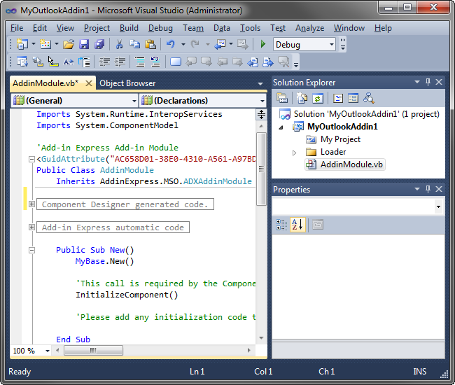
Task: Cut selection with the scissors icon
Action: pos(119,44)
